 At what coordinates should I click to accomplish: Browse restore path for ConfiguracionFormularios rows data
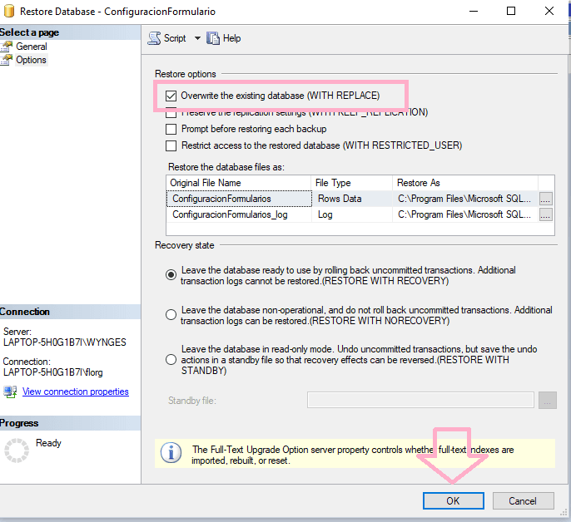(546, 199)
